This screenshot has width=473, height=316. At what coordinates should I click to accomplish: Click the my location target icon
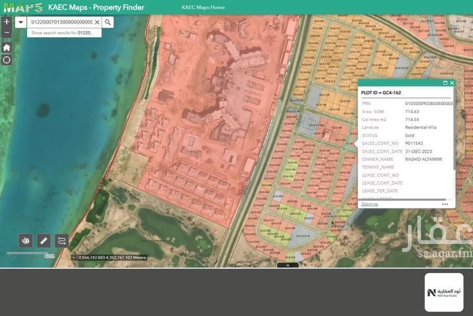click(7, 60)
